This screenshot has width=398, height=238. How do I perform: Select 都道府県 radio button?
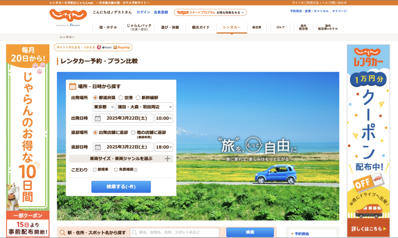click(95, 97)
